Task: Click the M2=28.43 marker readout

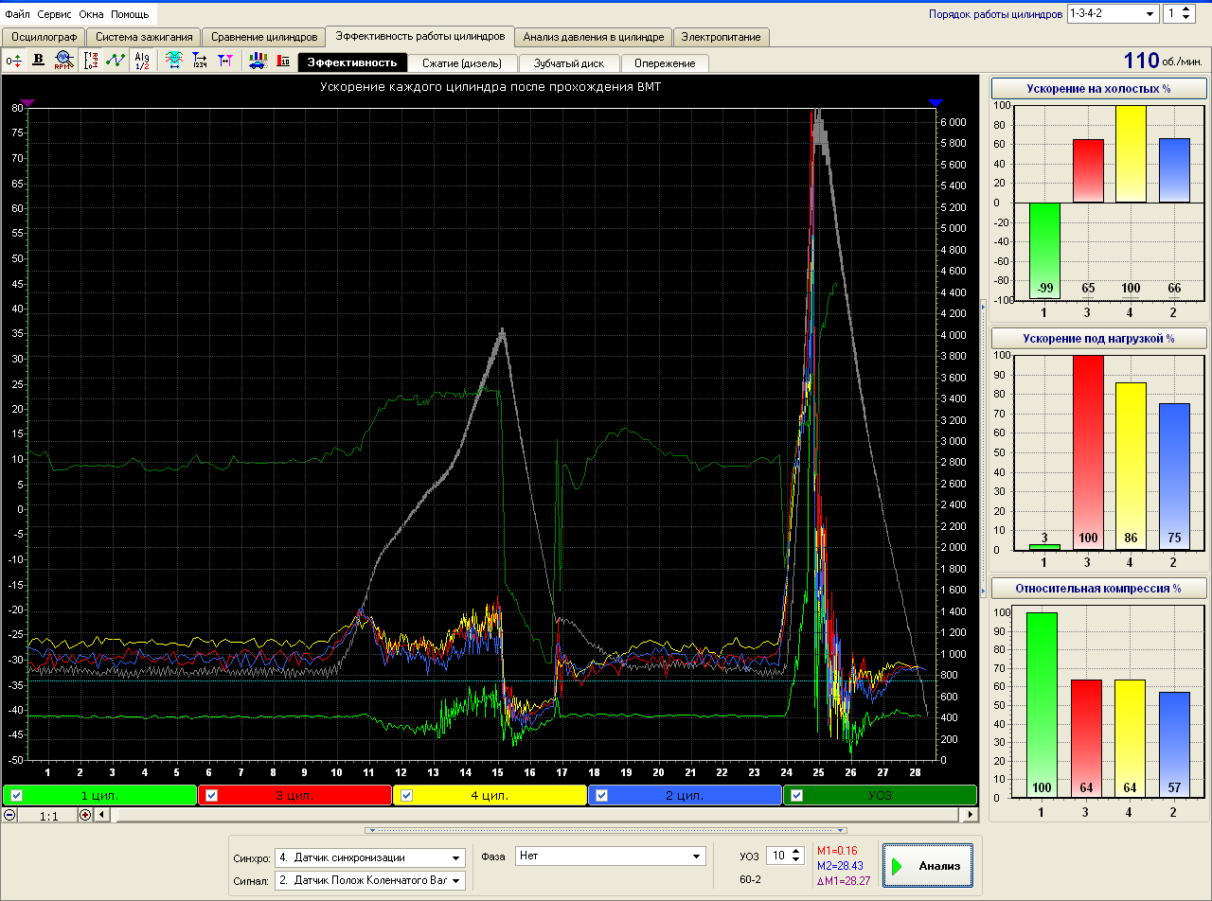Action: [x=840, y=865]
